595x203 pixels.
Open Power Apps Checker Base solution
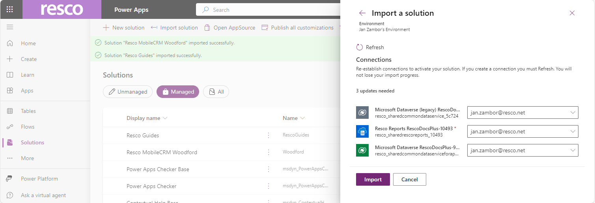pos(158,169)
